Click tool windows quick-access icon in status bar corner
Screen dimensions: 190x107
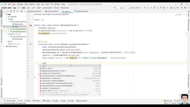[x=1, y=103]
